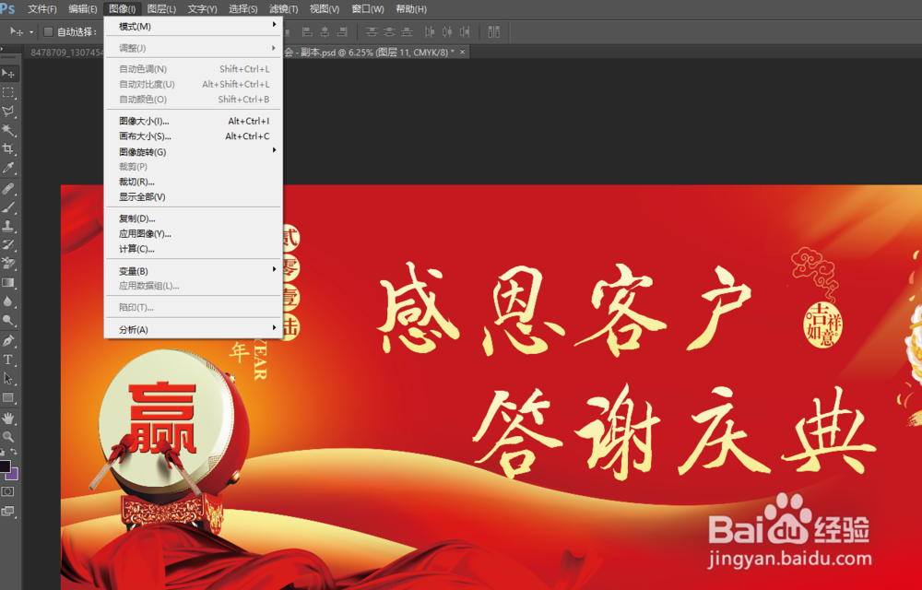Screen dimensions: 922x590
Task: Select the Type tool
Action: pyautogui.click(x=8, y=360)
